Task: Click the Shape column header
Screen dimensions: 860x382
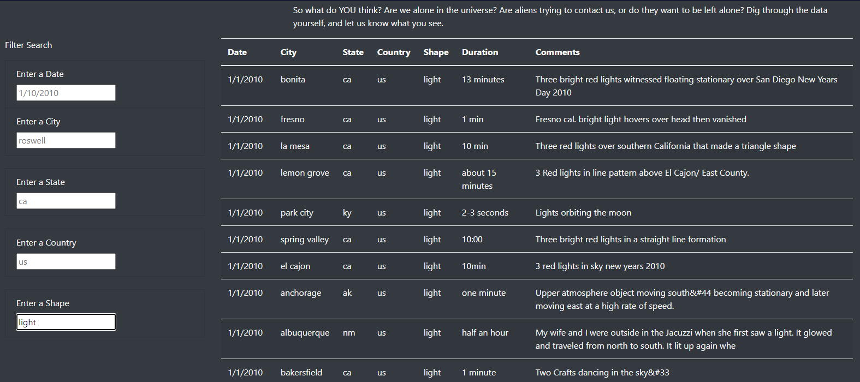Action: (436, 52)
